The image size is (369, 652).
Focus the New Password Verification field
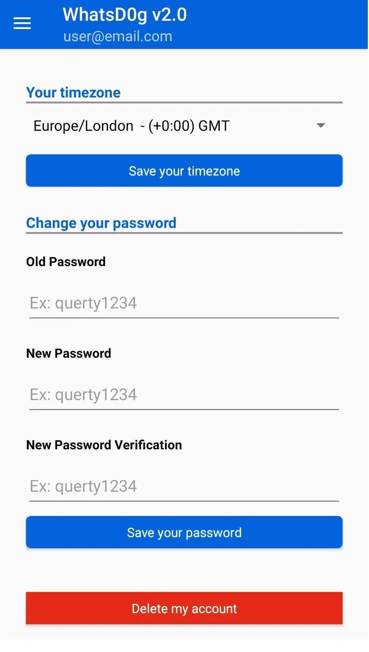184,487
